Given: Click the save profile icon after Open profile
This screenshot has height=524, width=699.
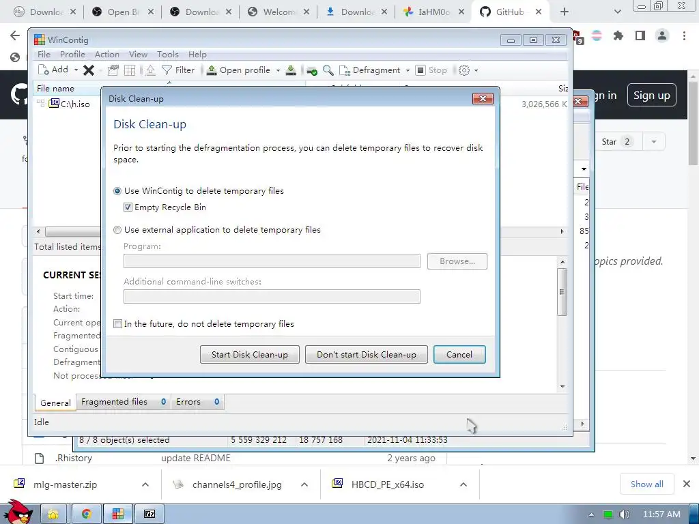Looking at the screenshot, I should coord(291,70).
